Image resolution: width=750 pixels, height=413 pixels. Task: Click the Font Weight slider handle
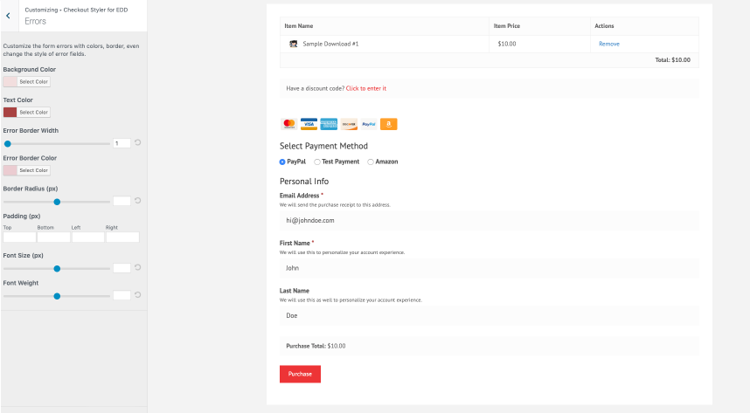[x=57, y=296]
